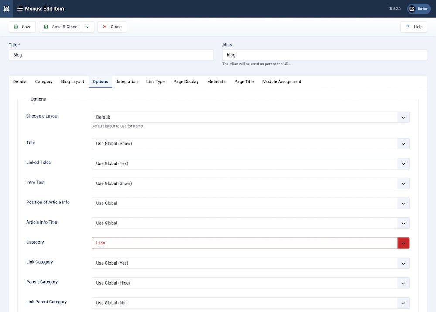The width and height of the screenshot is (436, 312).
Task: Expand the Intro Text dropdown
Action: click(x=250, y=183)
